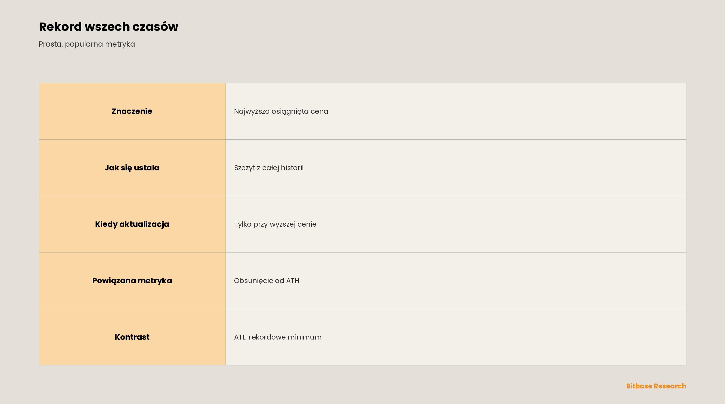This screenshot has width=725, height=404.
Task: Click the 'Kontrast' label cell
Action: pyautogui.click(x=132, y=337)
